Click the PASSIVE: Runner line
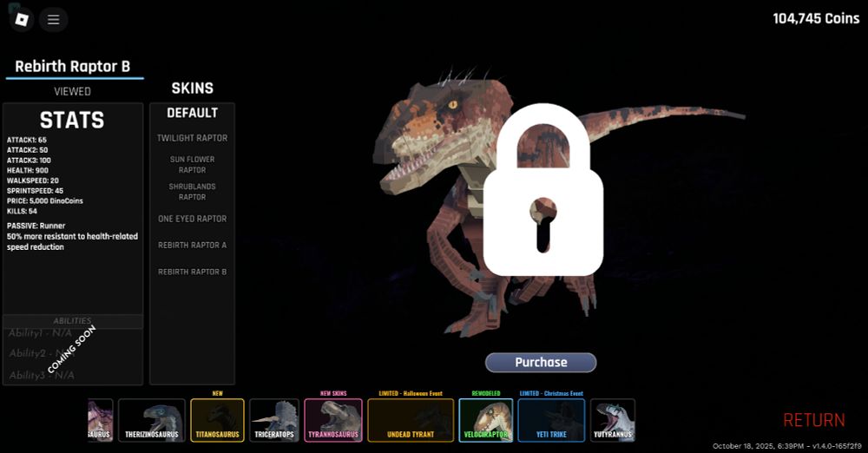 [36, 226]
